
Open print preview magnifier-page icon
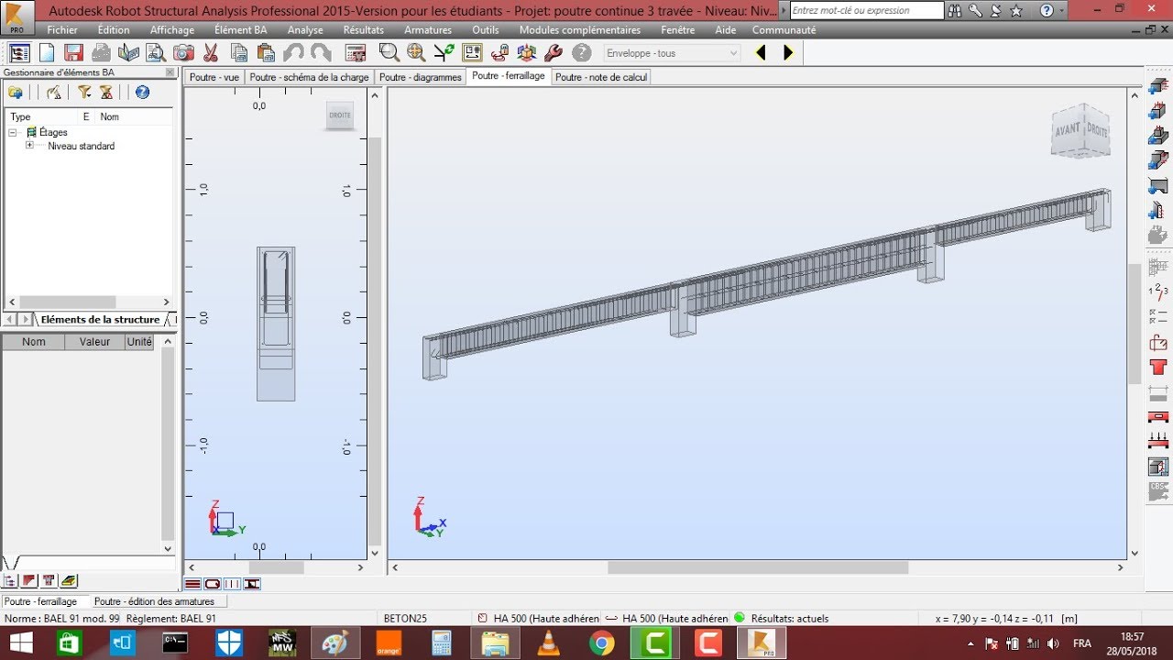156,53
